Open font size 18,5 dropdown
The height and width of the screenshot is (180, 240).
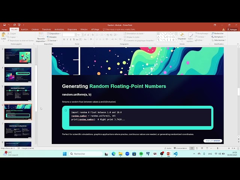tap(82, 35)
